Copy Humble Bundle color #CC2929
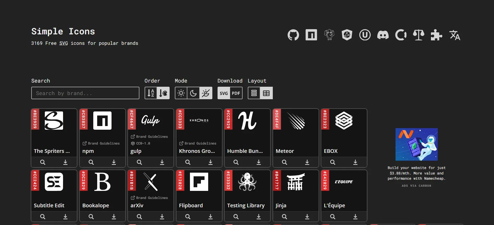 click(x=229, y=119)
